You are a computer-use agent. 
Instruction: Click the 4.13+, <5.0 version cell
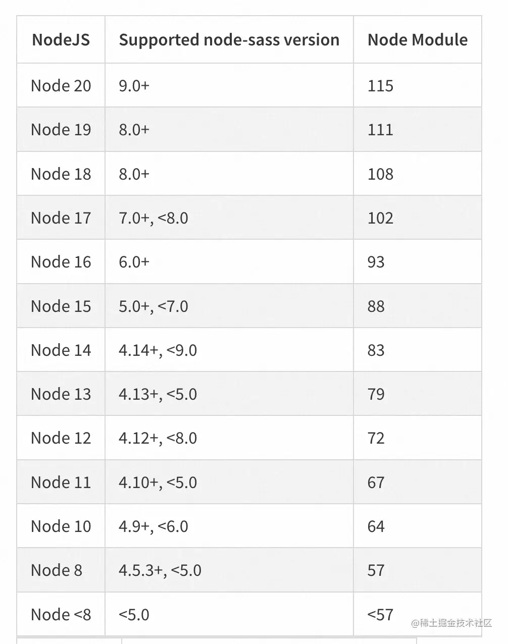click(x=158, y=394)
